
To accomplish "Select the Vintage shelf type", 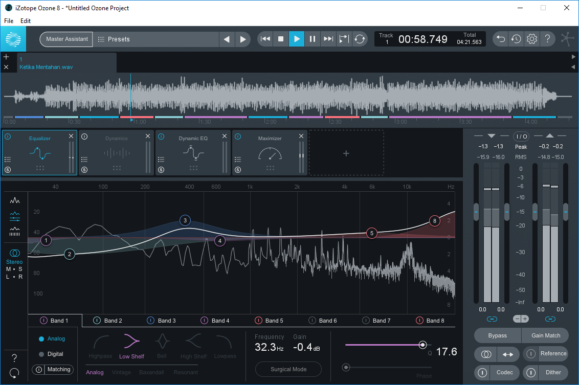I will pyautogui.click(x=122, y=372).
